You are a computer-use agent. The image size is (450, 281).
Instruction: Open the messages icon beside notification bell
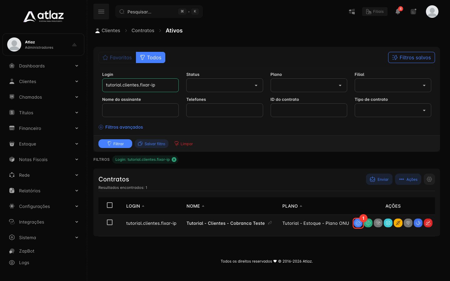(x=413, y=12)
